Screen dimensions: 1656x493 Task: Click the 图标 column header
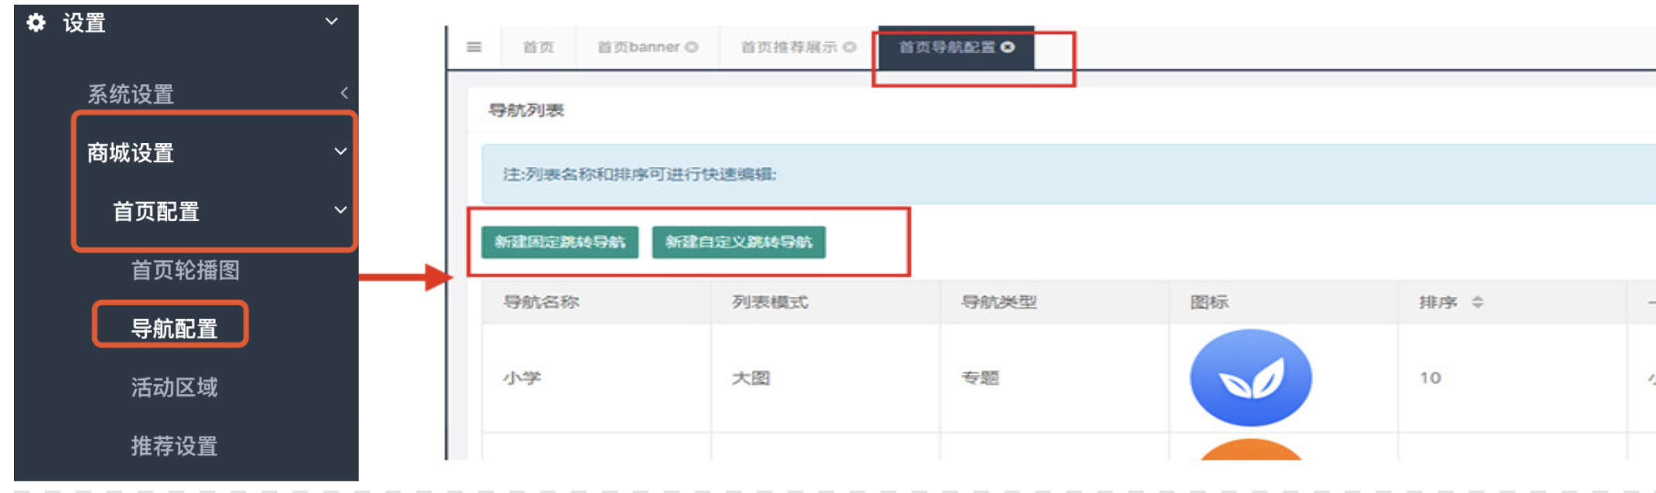pyautogui.click(x=1209, y=302)
